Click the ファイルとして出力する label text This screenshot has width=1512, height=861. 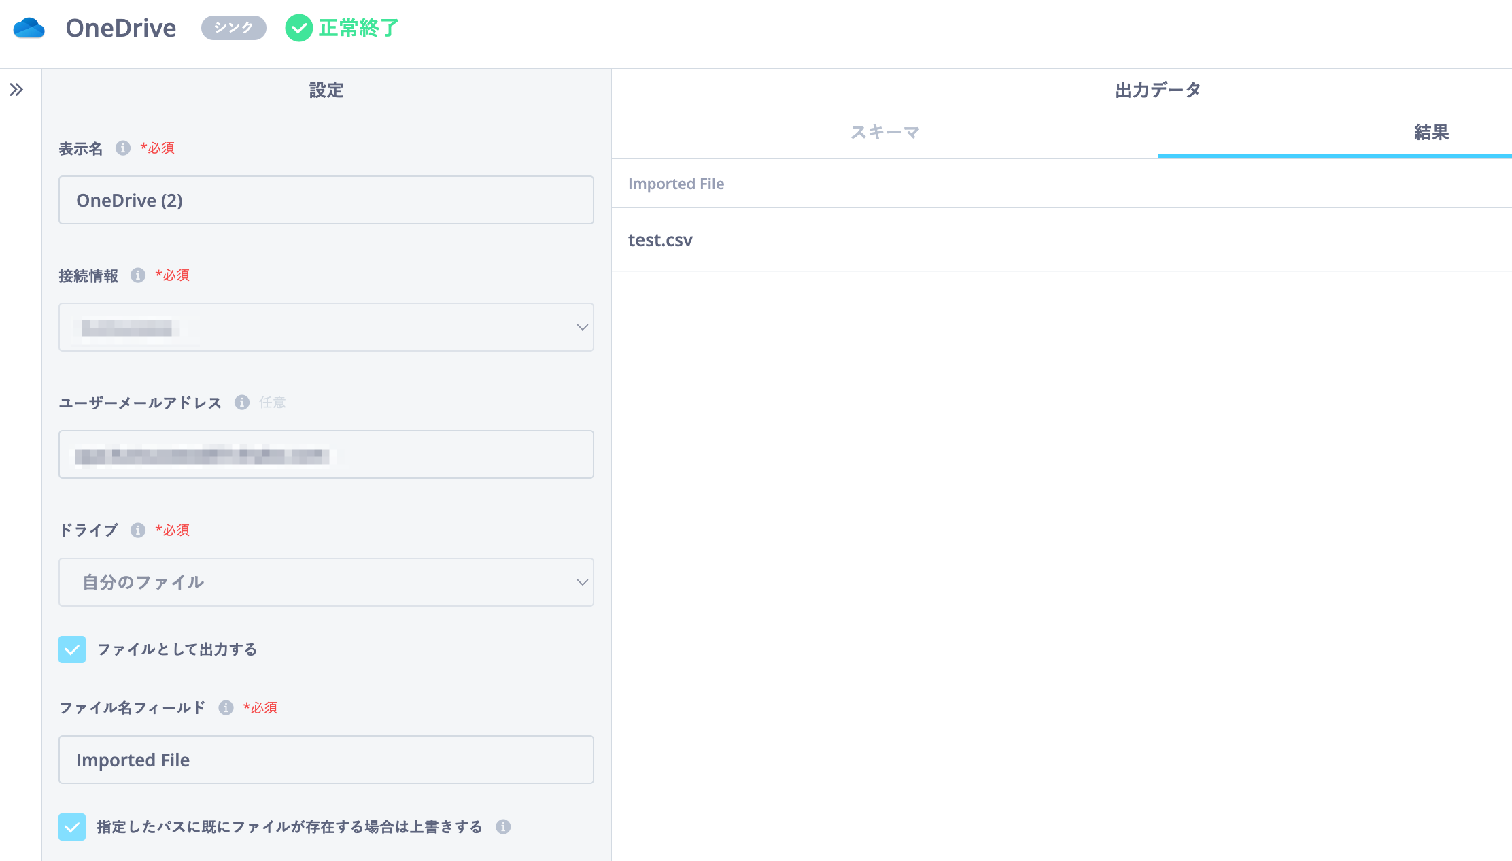pos(177,649)
